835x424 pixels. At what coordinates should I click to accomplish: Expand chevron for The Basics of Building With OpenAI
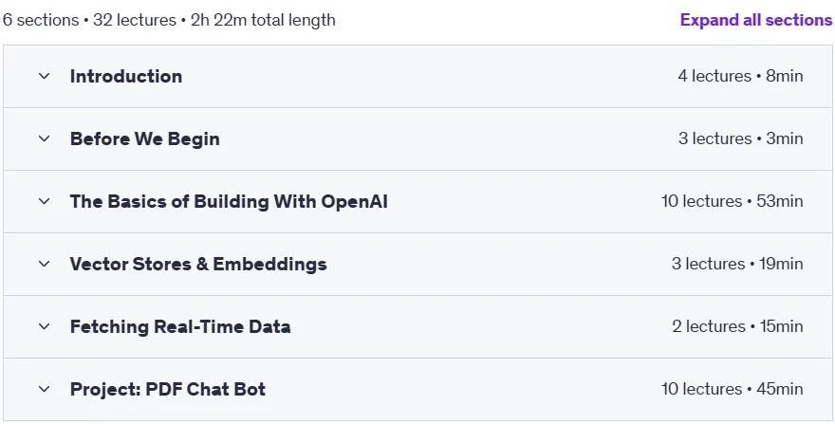45,201
